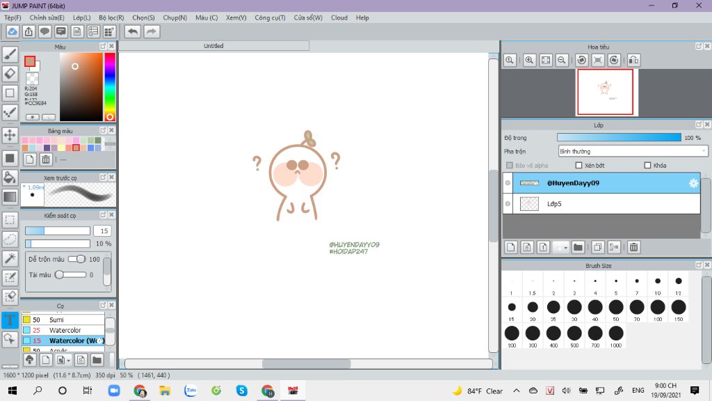
Task: Select the Fill rectangle tool
Action: [x=10, y=158]
